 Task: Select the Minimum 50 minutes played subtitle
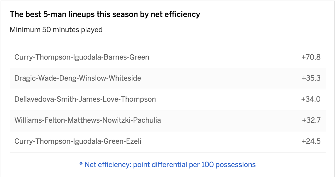pyautogui.click(x=56, y=30)
